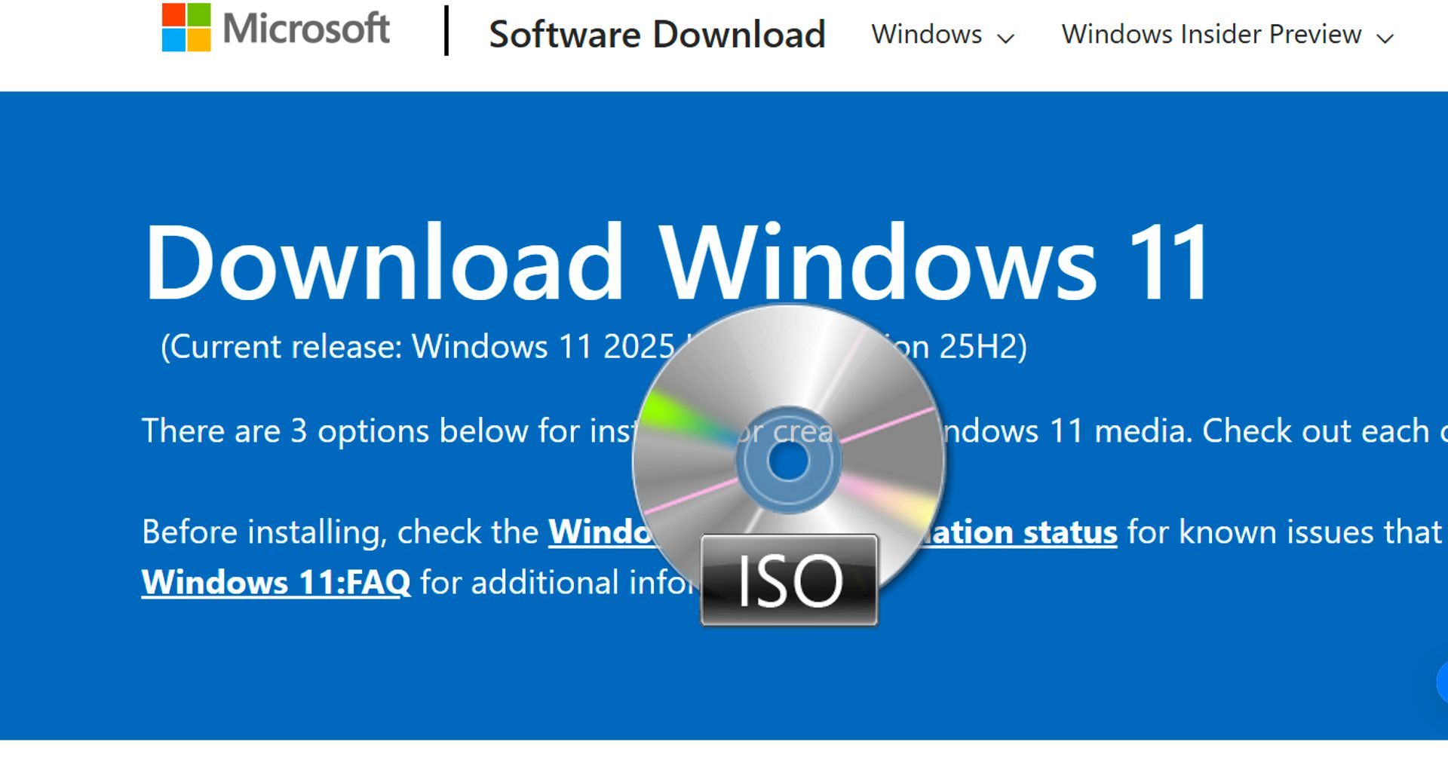Expand the Windows Insider Preview chevron
This screenshot has width=1448, height=760.
[1385, 38]
